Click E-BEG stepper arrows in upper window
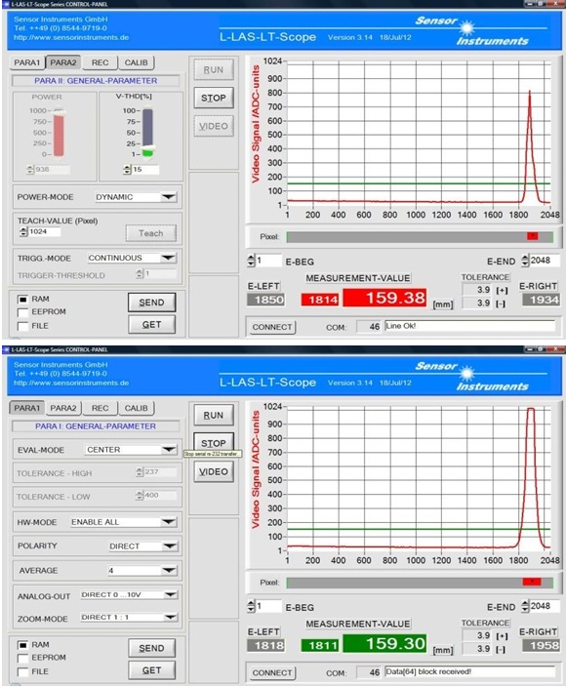 251,261
